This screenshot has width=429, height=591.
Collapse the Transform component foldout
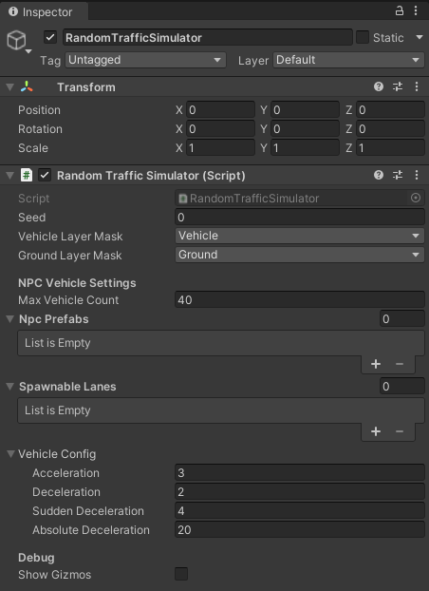pyautogui.click(x=10, y=87)
